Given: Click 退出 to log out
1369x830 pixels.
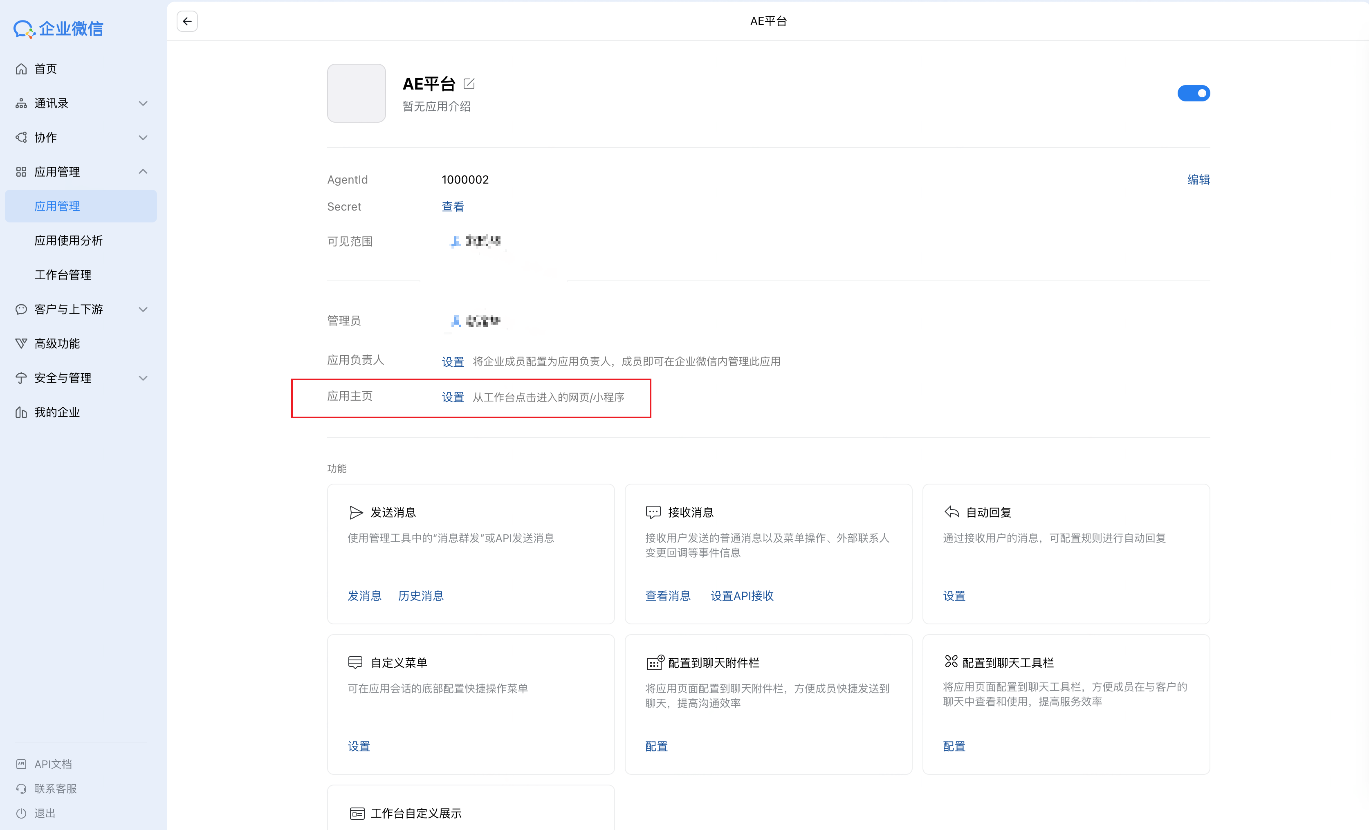Looking at the screenshot, I should click(45, 813).
